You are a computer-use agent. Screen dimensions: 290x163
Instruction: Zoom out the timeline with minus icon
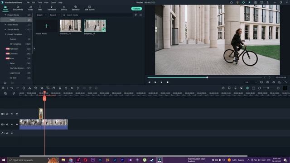click(260, 88)
